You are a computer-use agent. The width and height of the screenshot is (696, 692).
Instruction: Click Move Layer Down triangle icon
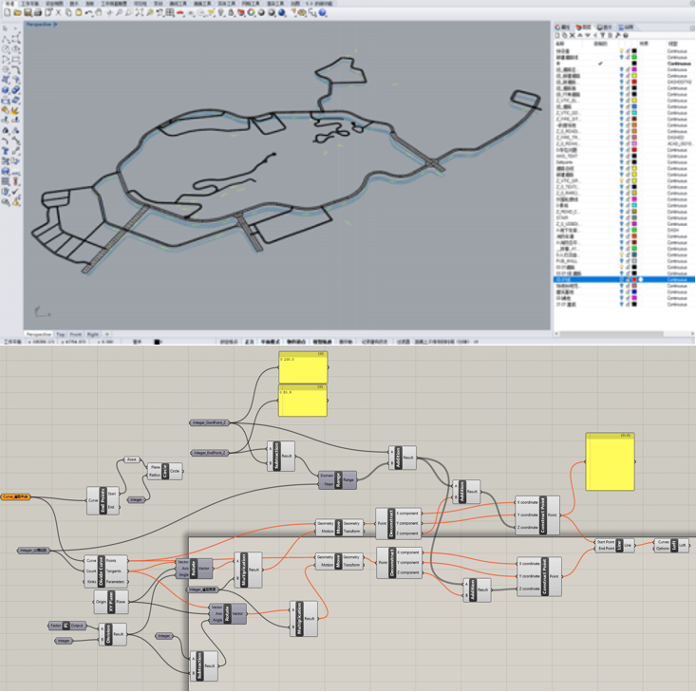click(x=588, y=35)
